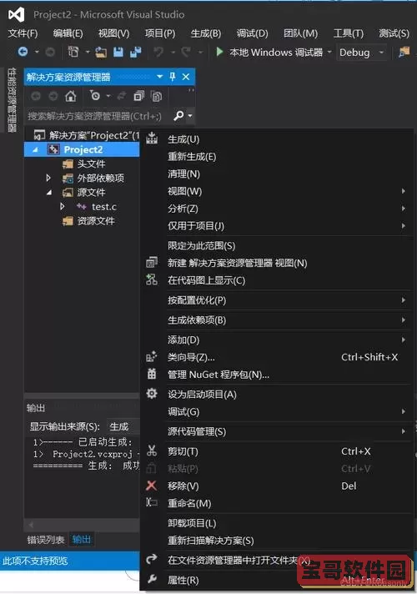Click the save floppy disk icon

point(118,53)
